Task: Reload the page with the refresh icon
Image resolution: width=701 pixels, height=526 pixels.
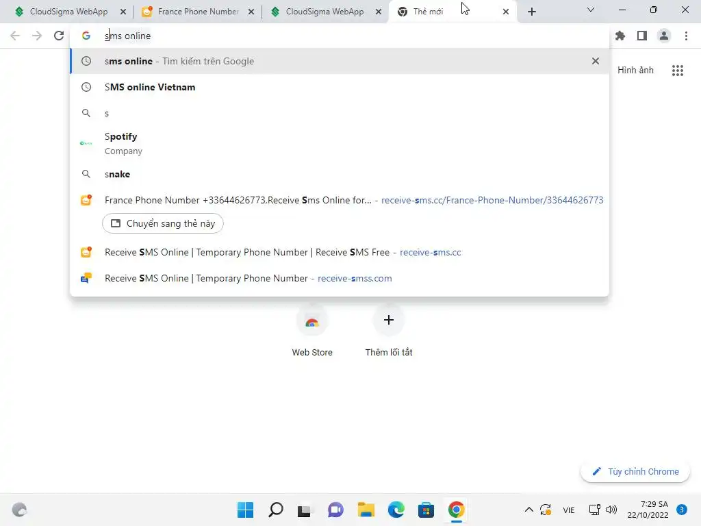Action: point(59,36)
